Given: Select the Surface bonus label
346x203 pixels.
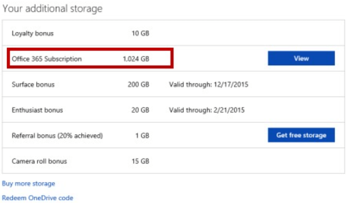Looking at the screenshot, I should coord(33,85).
